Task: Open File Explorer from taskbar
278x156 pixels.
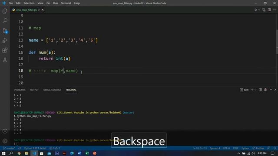Action: pyautogui.click(x=26, y=153)
